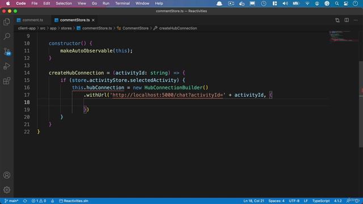Image resolution: width=363 pixels, height=204 pixels.
Task: Click the Synchronize Changes status icon
Action: pyautogui.click(x=25, y=201)
